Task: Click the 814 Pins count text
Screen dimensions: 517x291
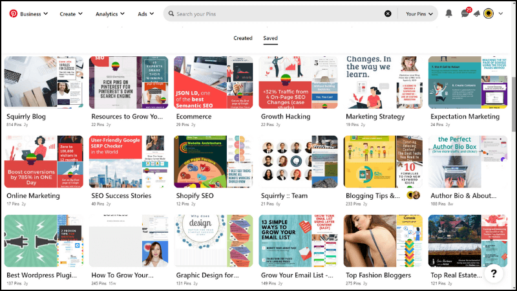Action: tap(14, 125)
